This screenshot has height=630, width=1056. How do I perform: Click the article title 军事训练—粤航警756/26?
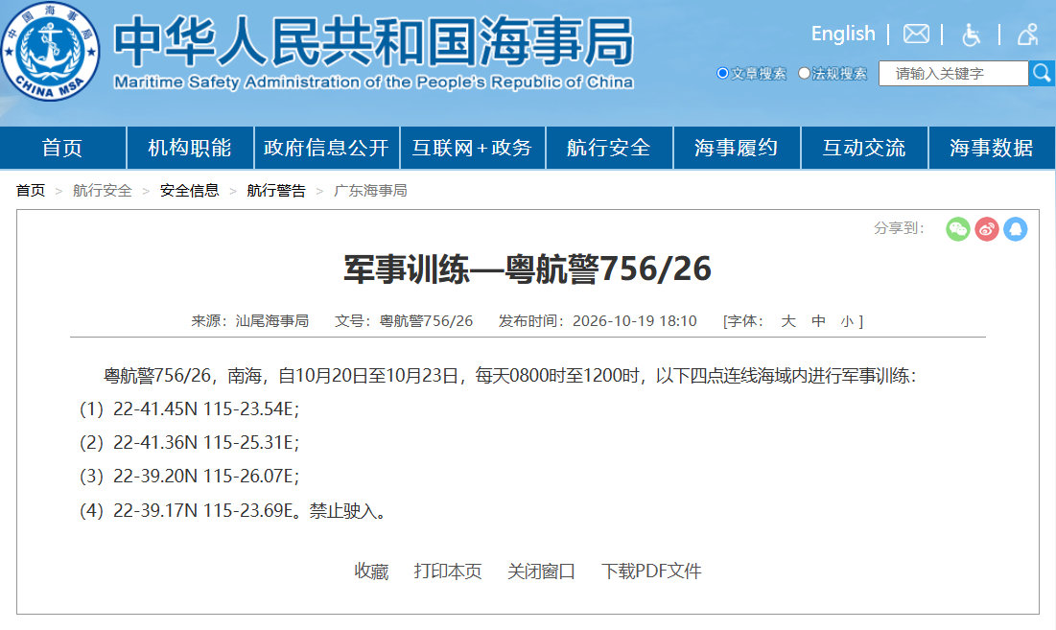(x=528, y=269)
